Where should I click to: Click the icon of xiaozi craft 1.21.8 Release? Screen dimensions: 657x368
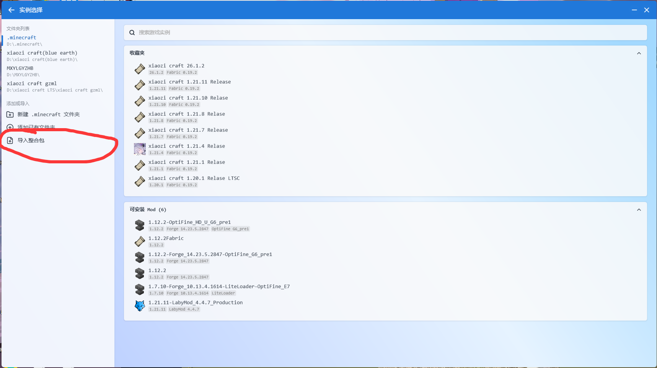tap(140, 117)
